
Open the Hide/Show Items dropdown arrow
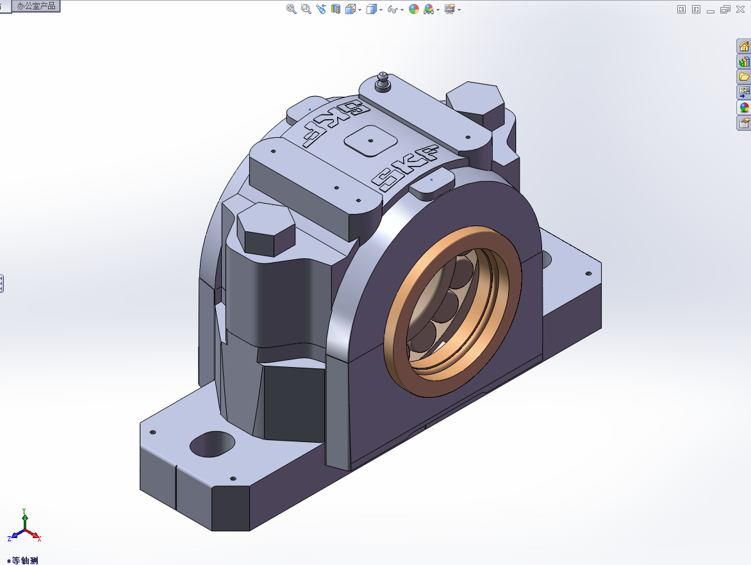(402, 10)
